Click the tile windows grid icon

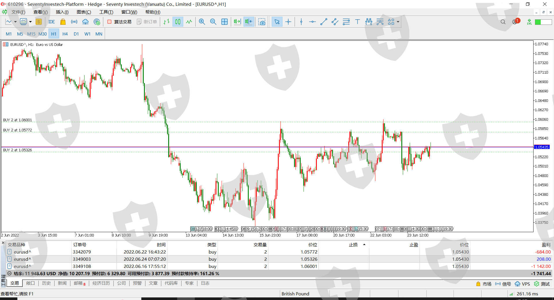(x=224, y=22)
